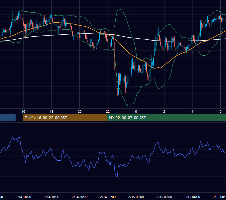Click the hour label 20 on upper axis
Viewport: 226px width, 200px height.
point(79,111)
